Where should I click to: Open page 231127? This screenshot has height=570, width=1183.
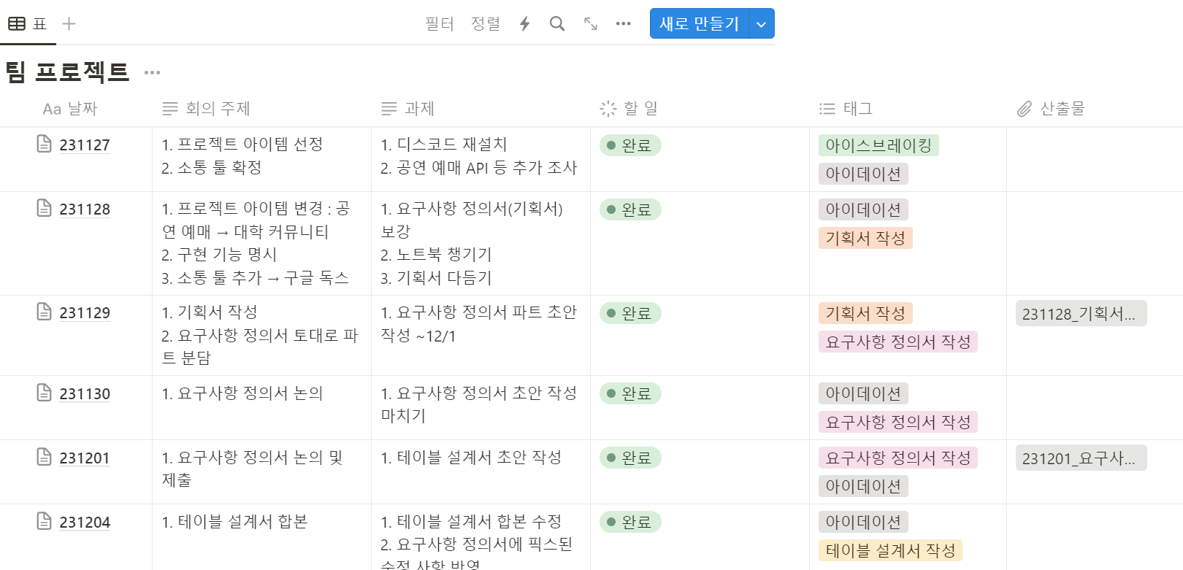pos(85,145)
